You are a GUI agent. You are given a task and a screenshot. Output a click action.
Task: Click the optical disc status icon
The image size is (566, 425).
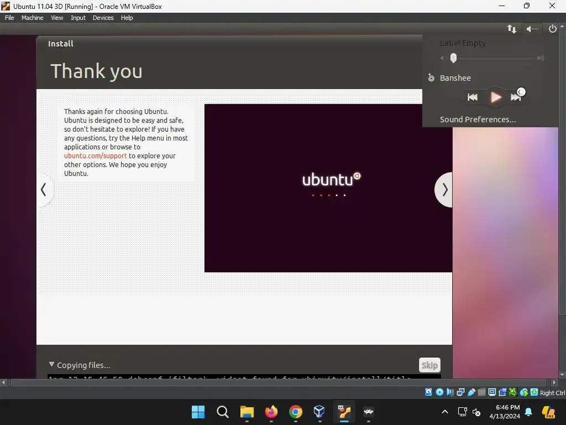(439, 392)
